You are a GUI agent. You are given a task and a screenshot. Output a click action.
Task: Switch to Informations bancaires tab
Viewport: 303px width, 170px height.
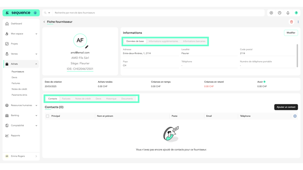(194, 41)
